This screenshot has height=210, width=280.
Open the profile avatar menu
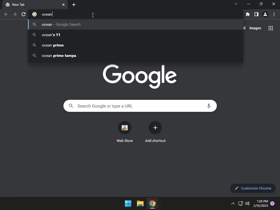point(265,14)
